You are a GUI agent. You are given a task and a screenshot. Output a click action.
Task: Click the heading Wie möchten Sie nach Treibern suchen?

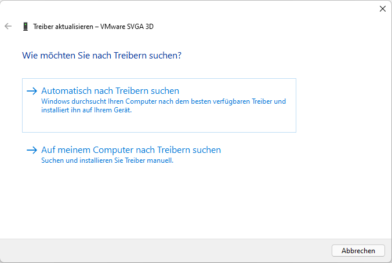[x=102, y=56]
